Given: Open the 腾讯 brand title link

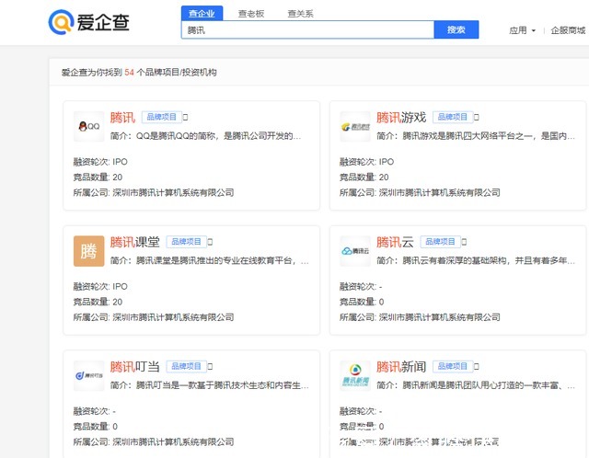Looking at the screenshot, I should click(x=122, y=118).
